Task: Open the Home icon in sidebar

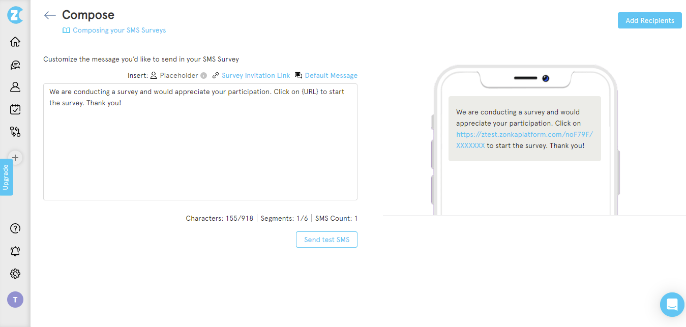Action: (15, 42)
